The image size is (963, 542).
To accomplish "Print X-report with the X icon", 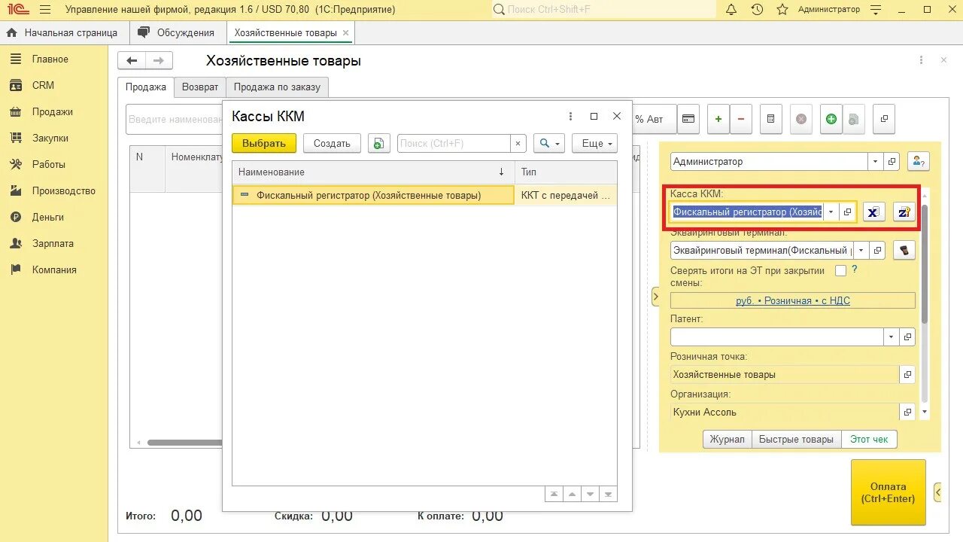I will [x=873, y=212].
